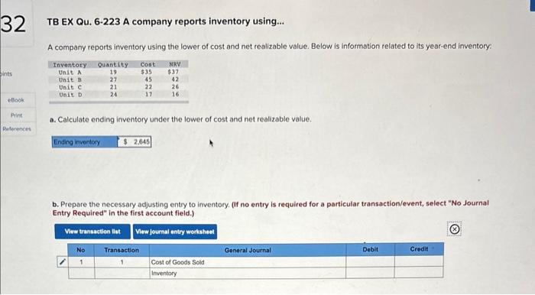Click the No column header
The image size is (535, 295).
tap(81, 250)
